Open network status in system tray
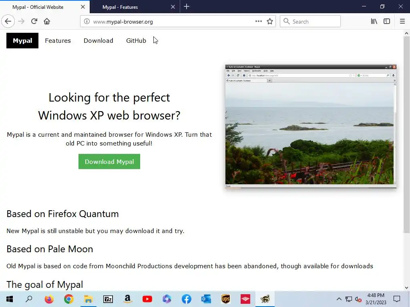Screen dimensions: 410x307 pos(349,299)
